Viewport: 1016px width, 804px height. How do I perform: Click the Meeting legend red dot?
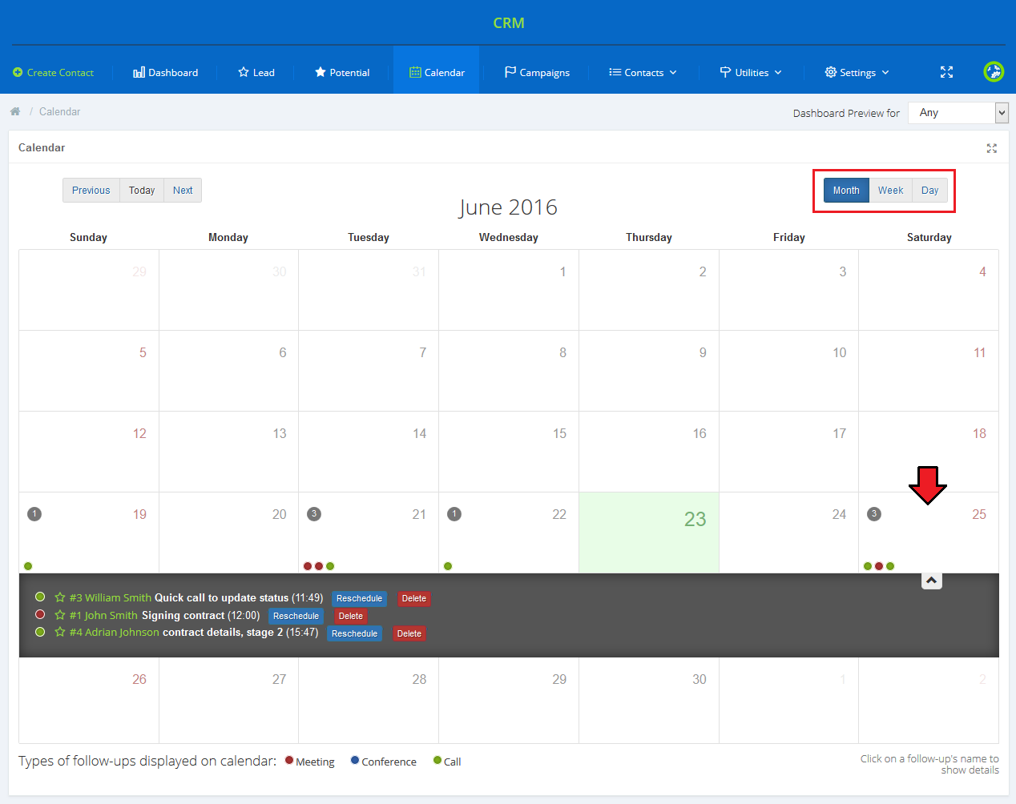[x=289, y=760]
